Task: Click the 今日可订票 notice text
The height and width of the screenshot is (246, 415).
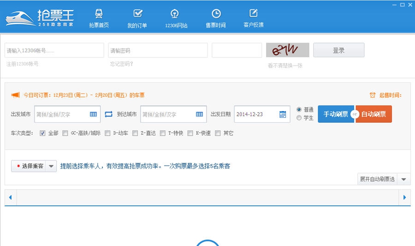Action: tap(84, 95)
